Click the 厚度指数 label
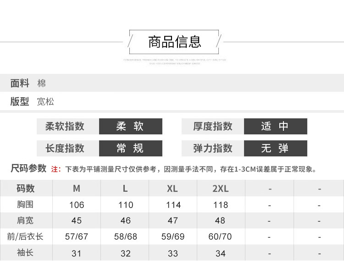 [x=212, y=126]
